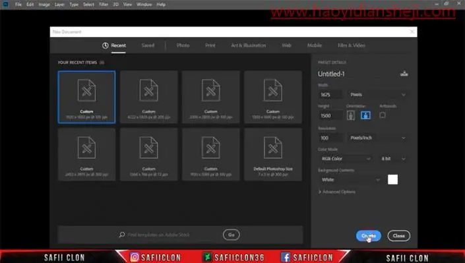The width and height of the screenshot is (465, 263).
Task: Switch to the Saved tab
Action: pyautogui.click(x=148, y=45)
